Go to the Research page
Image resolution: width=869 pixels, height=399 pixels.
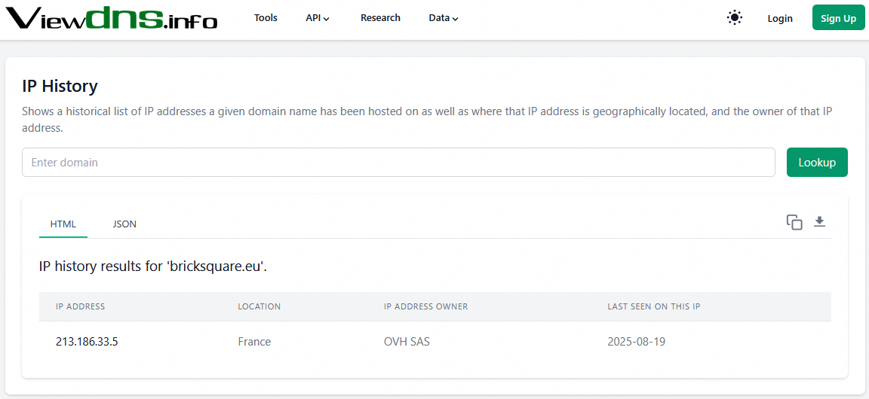point(380,18)
